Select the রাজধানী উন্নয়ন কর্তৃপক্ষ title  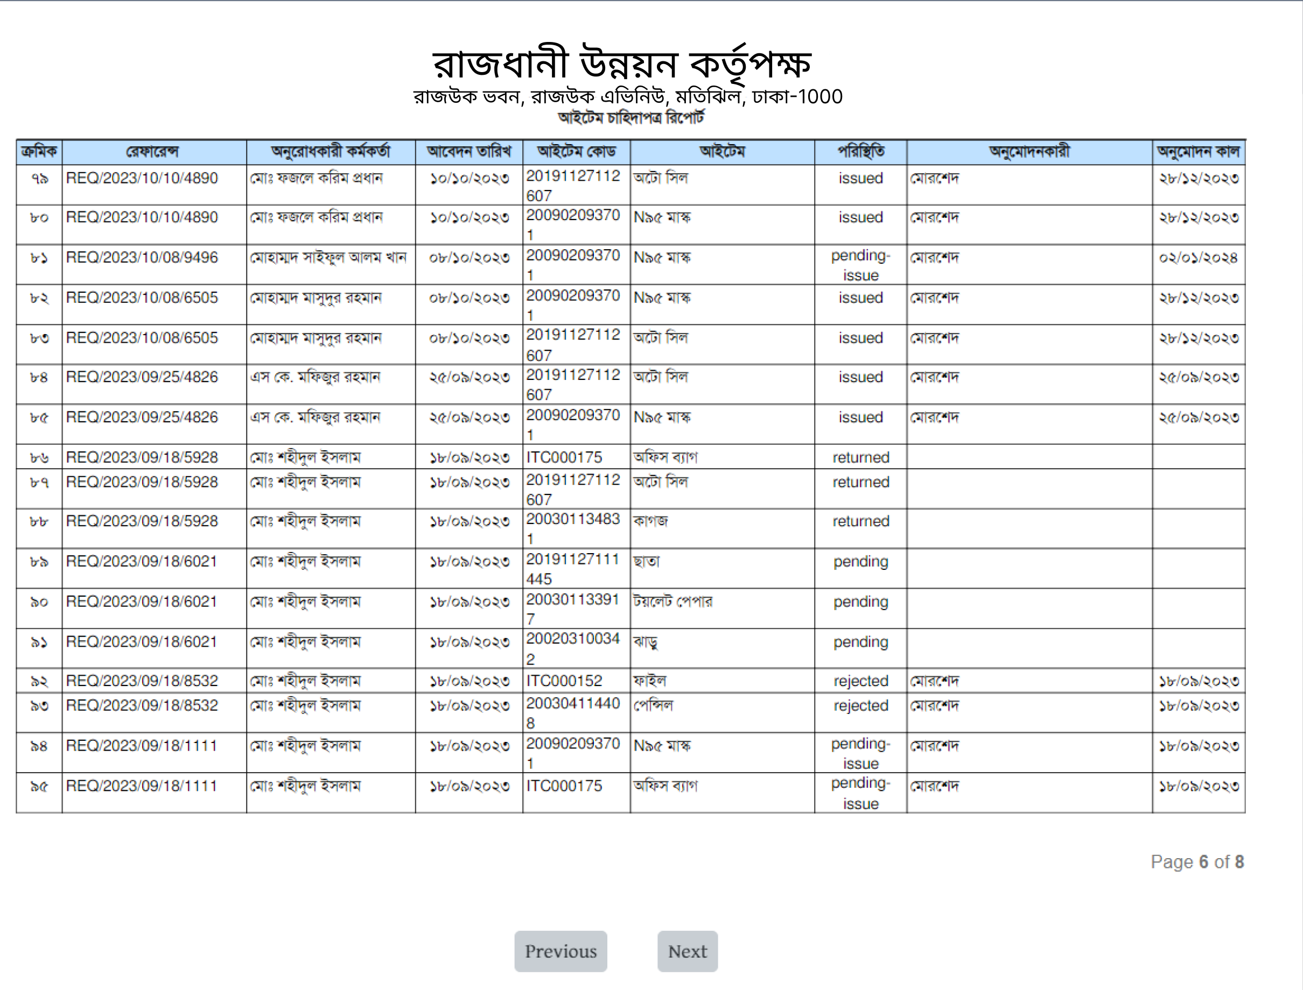click(x=622, y=63)
